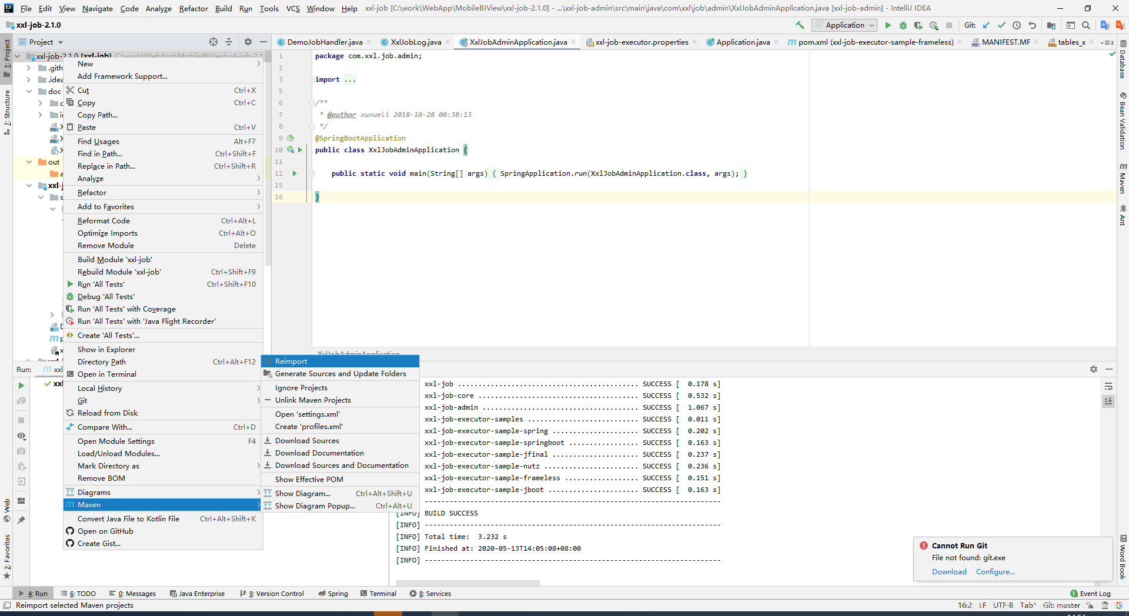Click the Project panel vertical scrollbar

click(x=268, y=159)
